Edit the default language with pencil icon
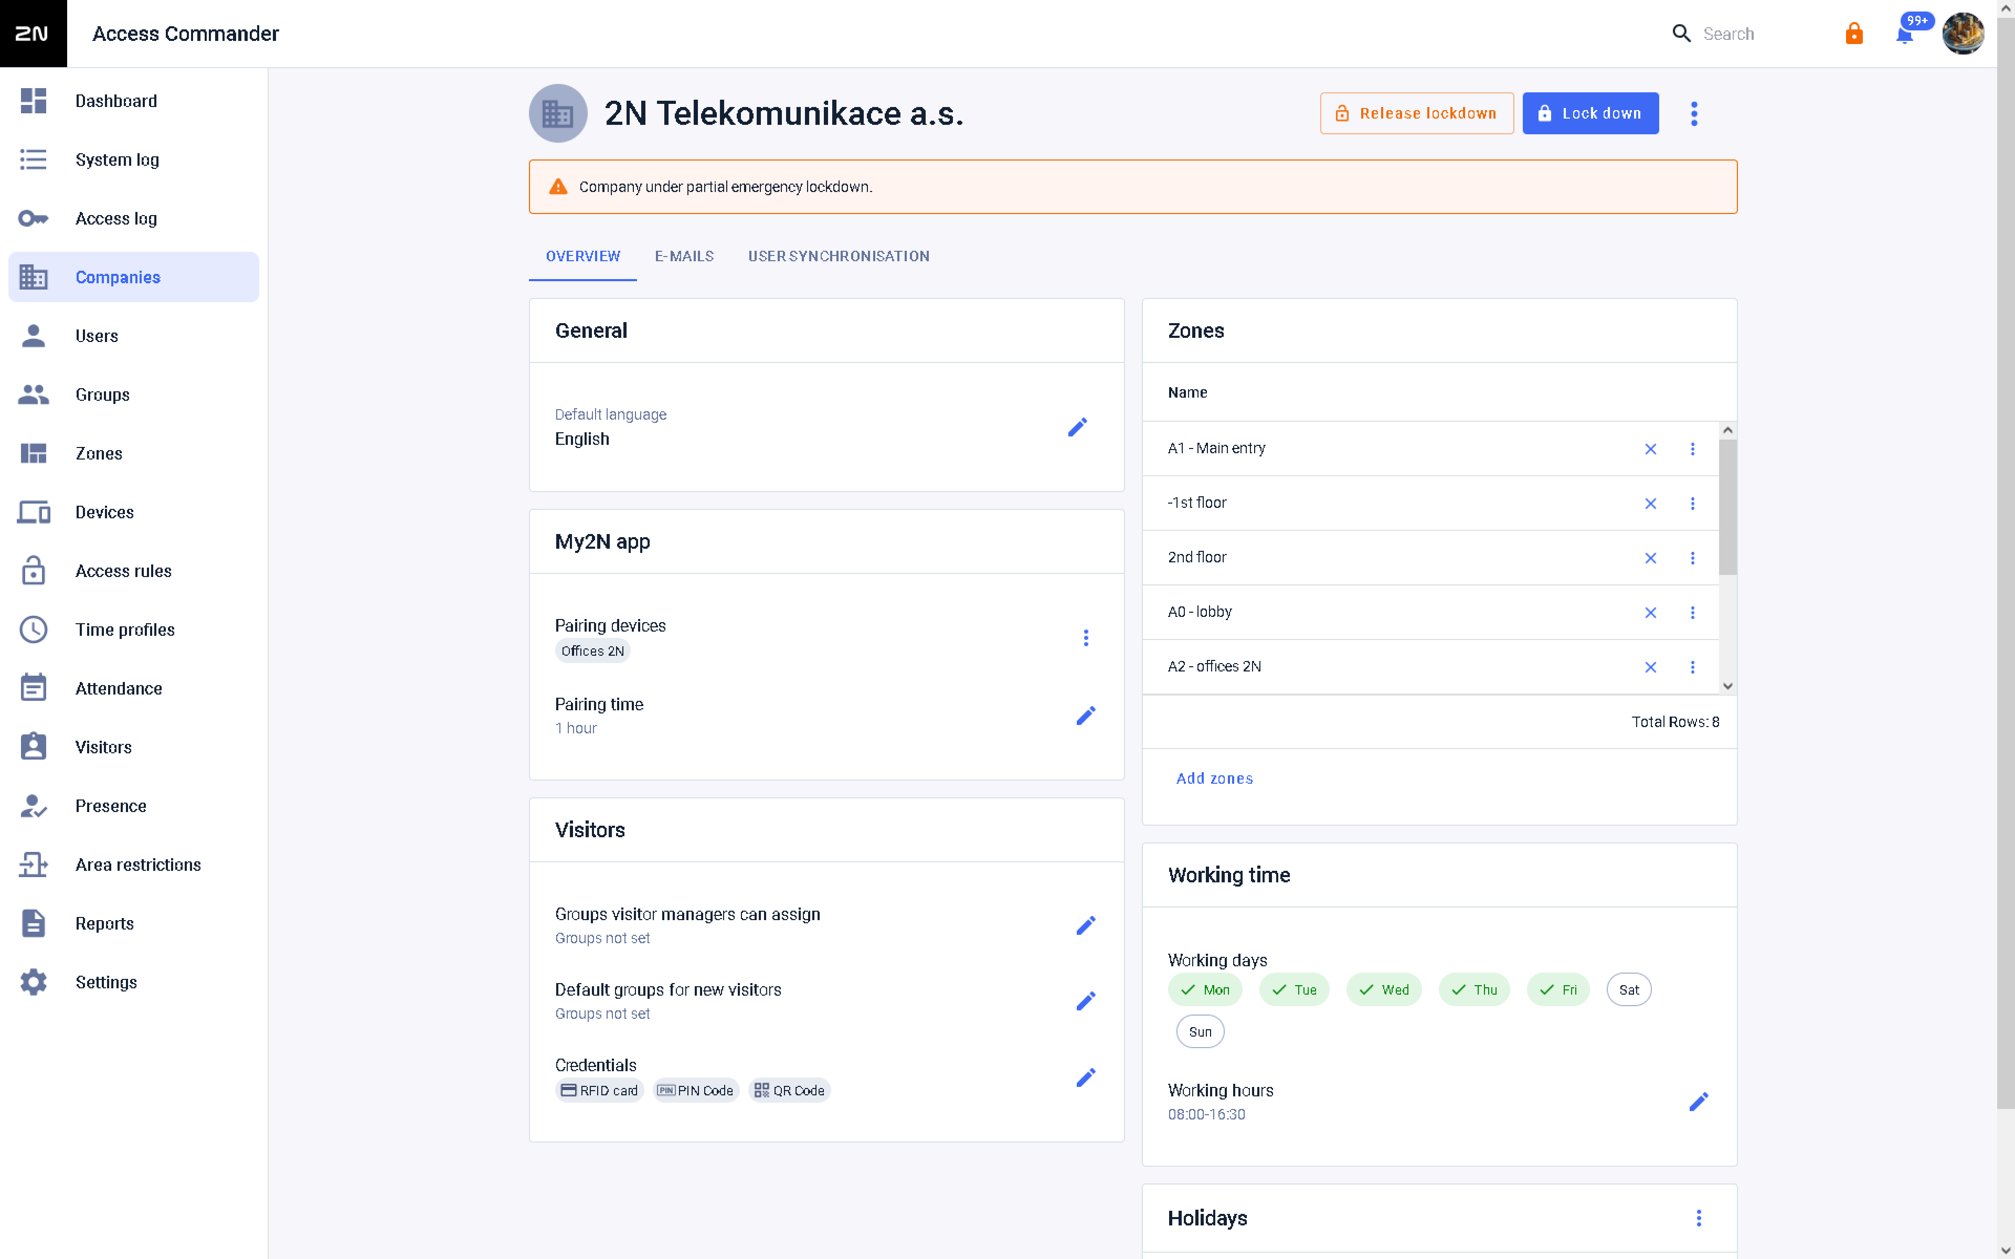 point(1077,427)
